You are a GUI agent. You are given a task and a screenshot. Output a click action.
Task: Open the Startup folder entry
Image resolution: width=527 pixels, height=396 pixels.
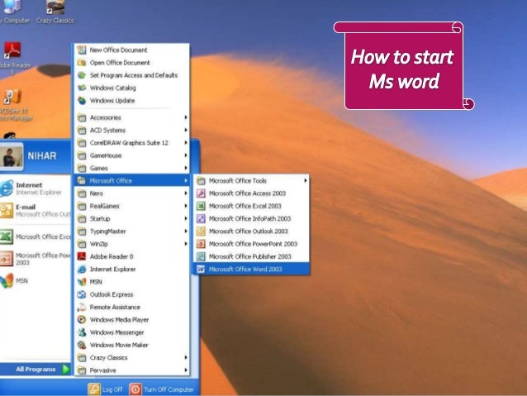click(132, 219)
